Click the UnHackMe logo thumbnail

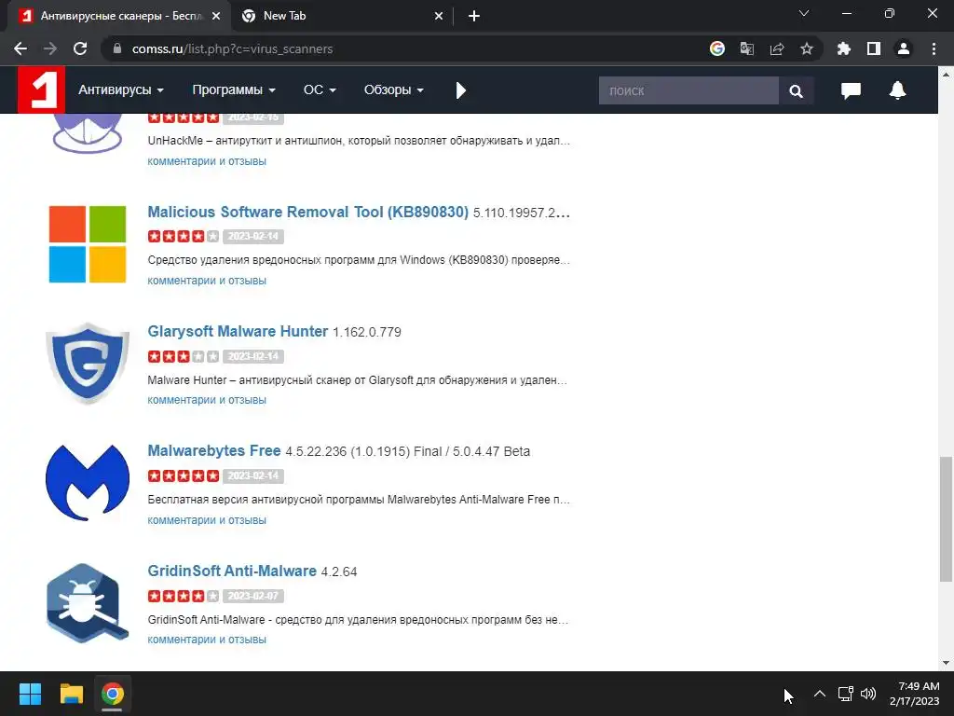88,133
